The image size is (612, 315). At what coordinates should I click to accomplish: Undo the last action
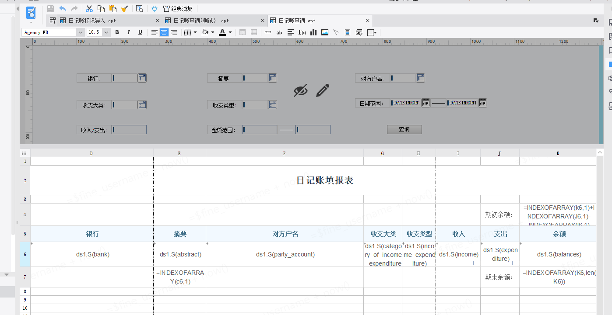click(63, 9)
